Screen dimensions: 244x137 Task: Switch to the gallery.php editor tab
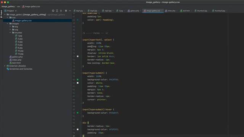click(x=135, y=11)
